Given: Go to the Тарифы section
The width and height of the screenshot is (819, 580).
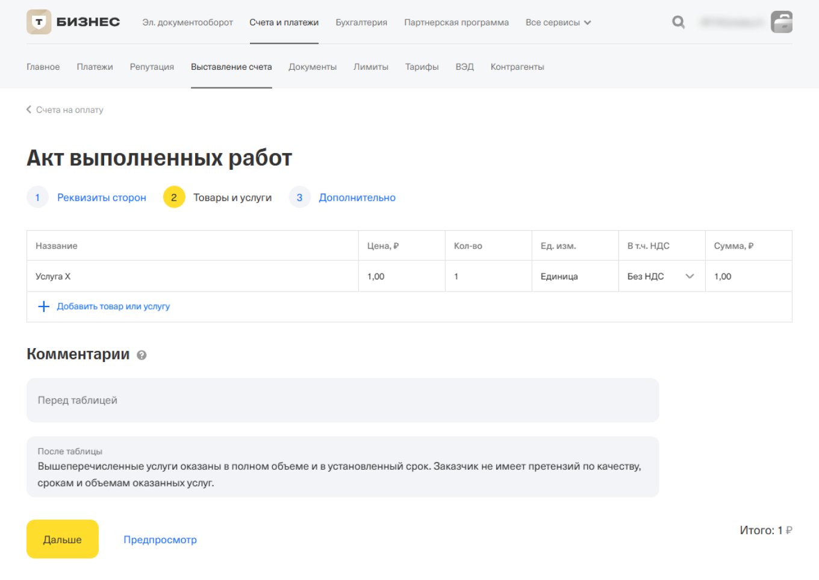Looking at the screenshot, I should [422, 67].
